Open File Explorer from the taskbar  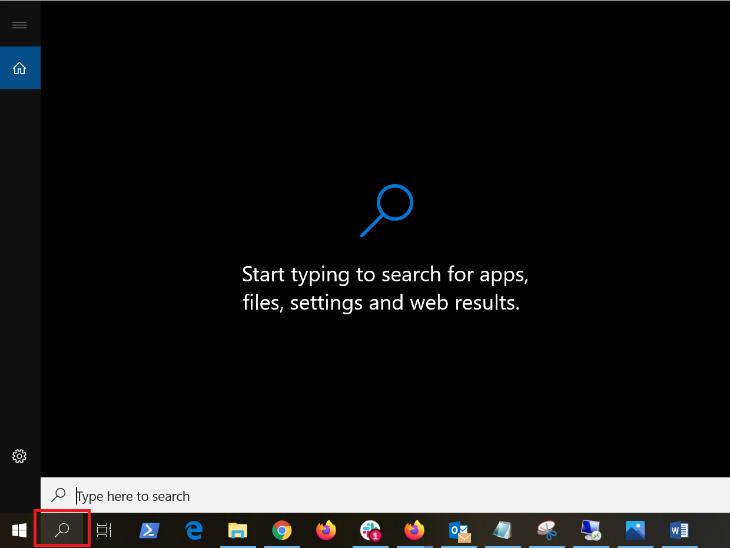coord(237,530)
